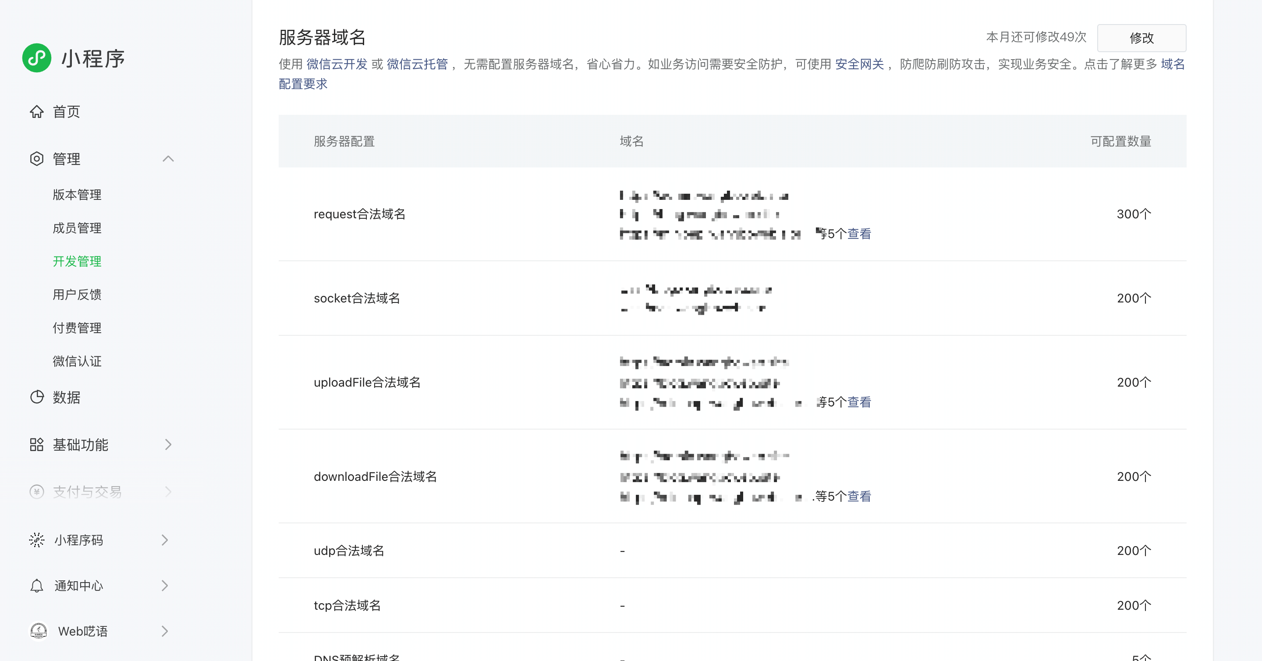Click 查看 in the downloadFile合法域名 row
The height and width of the screenshot is (661, 1262).
[x=859, y=496]
